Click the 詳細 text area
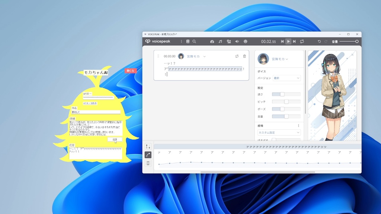This screenshot has width=381, height=214. point(96,128)
